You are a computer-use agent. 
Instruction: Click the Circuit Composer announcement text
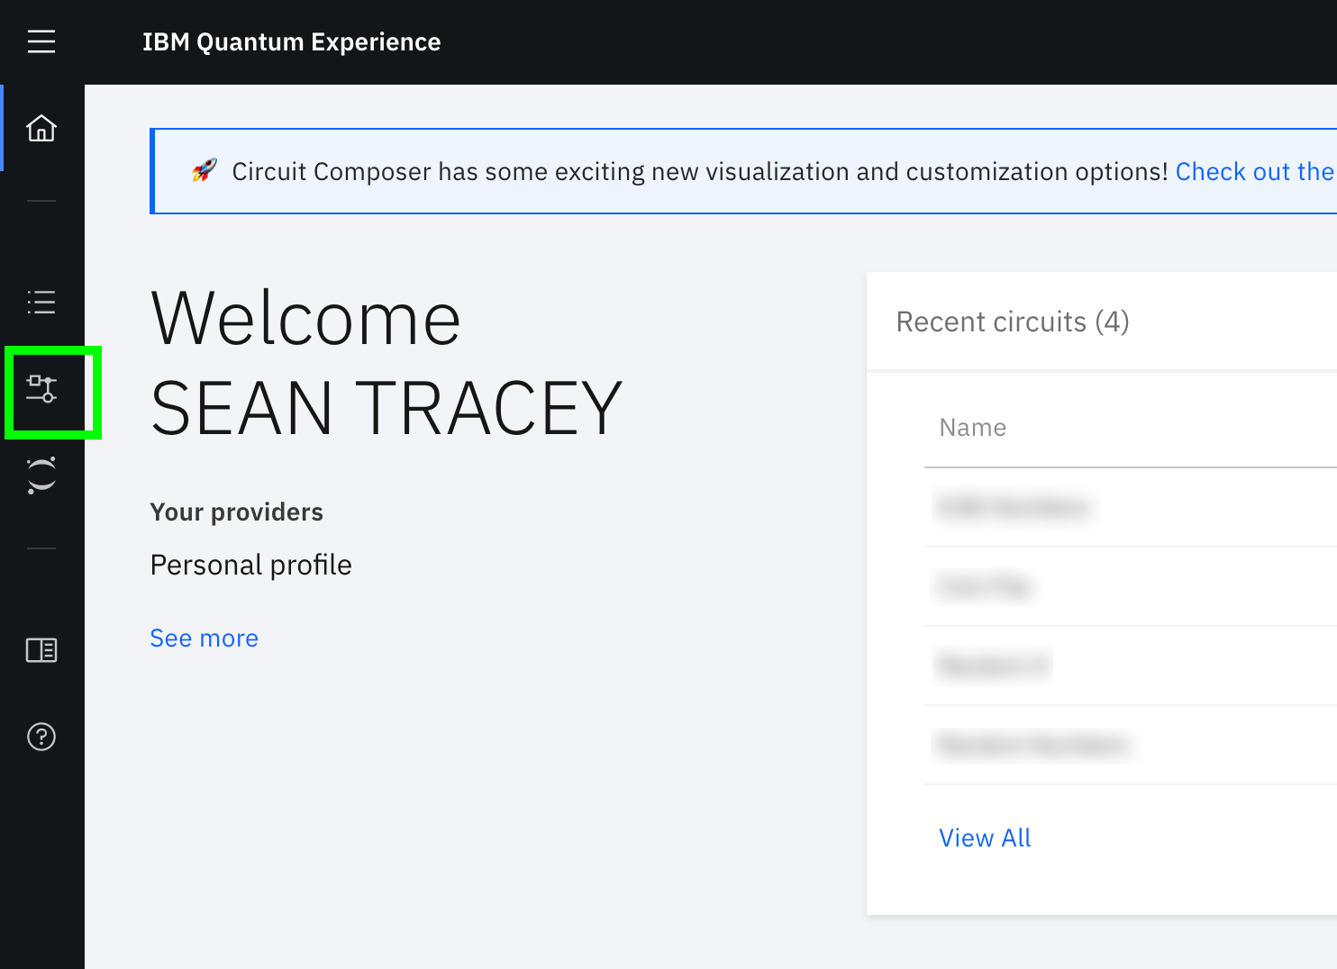click(x=699, y=171)
